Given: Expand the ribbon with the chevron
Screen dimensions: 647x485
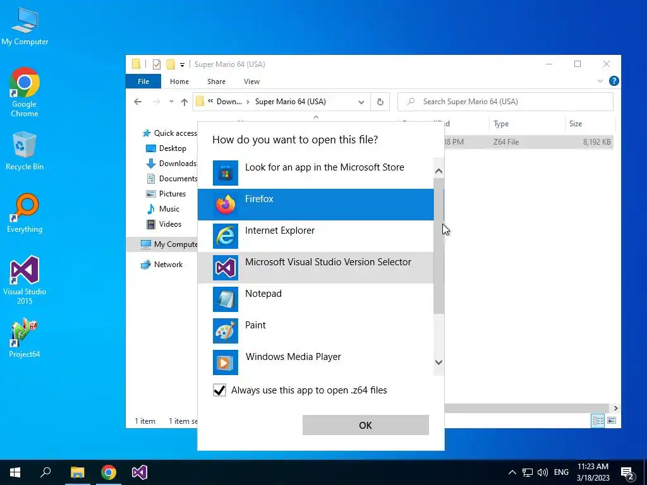Looking at the screenshot, I should (600, 81).
